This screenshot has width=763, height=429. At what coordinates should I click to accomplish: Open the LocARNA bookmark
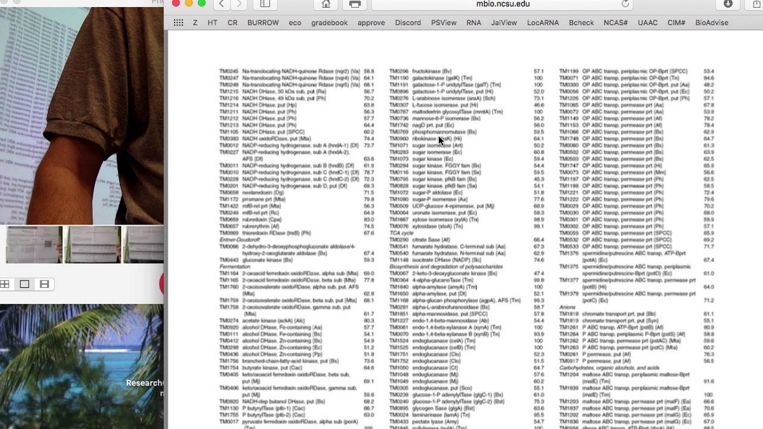pos(543,23)
